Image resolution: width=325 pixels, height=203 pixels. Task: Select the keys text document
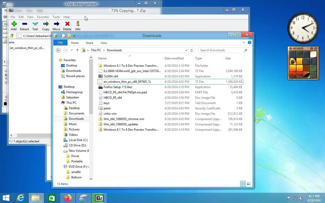pyautogui.click(x=170, y=103)
